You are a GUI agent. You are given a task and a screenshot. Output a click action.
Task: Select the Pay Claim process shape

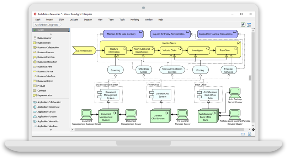click(227, 50)
